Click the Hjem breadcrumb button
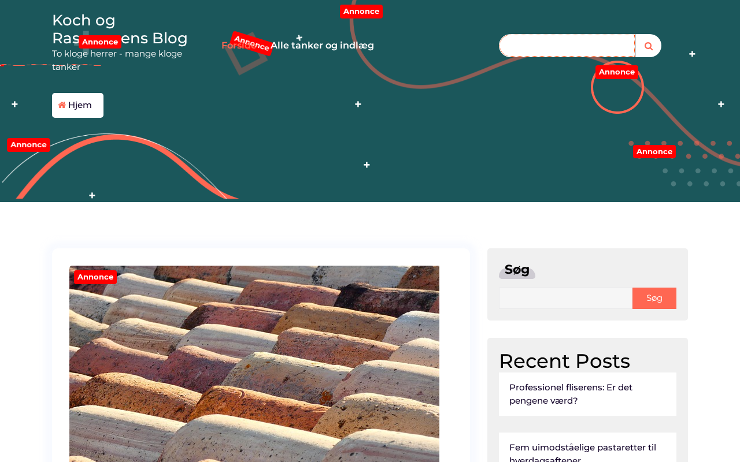 (77, 105)
